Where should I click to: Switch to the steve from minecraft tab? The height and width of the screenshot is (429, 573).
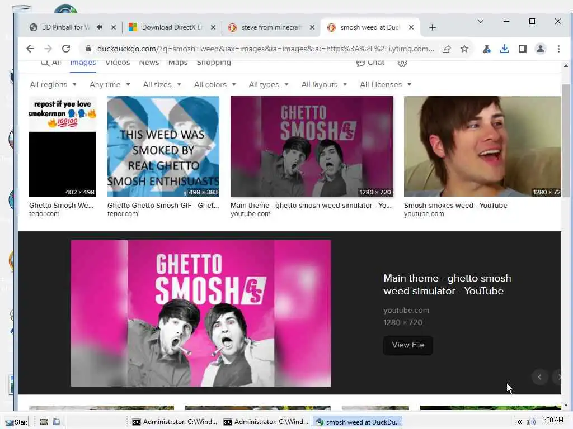point(265,27)
